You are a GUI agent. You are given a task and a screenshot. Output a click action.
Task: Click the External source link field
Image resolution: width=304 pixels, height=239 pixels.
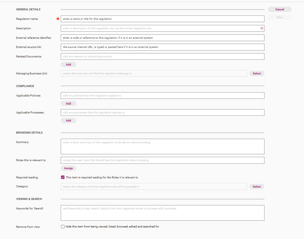(x=162, y=47)
